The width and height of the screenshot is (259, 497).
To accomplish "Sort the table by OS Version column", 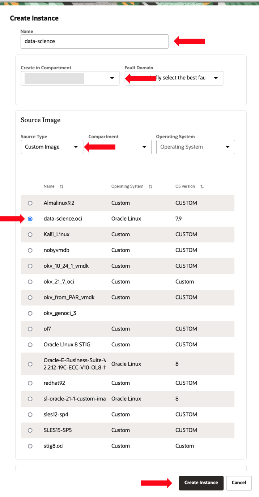I will coord(202,186).
